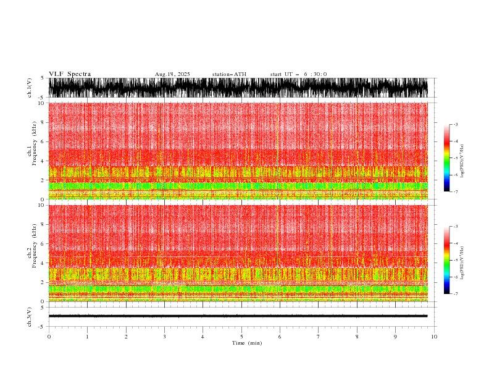Click the ch.1 spectrogram panel

238,151
